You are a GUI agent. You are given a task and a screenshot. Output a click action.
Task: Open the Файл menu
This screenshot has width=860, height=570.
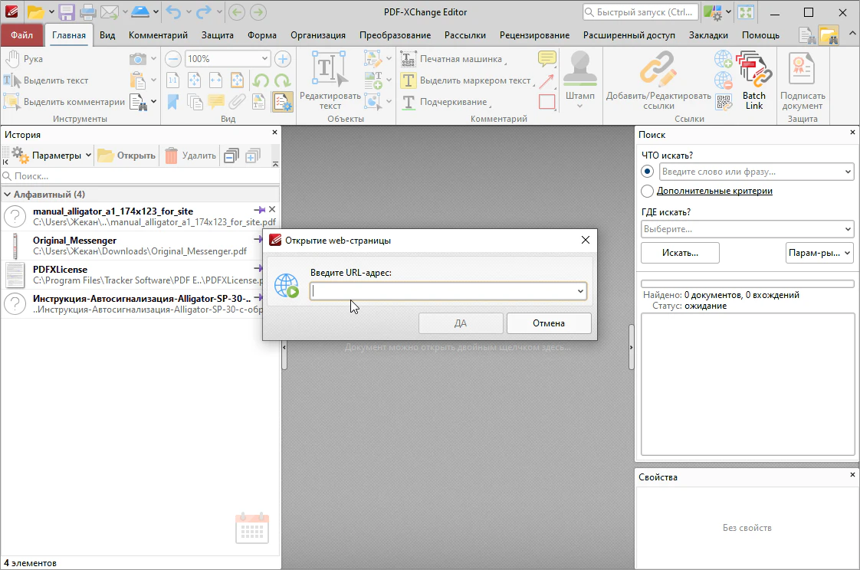point(21,35)
